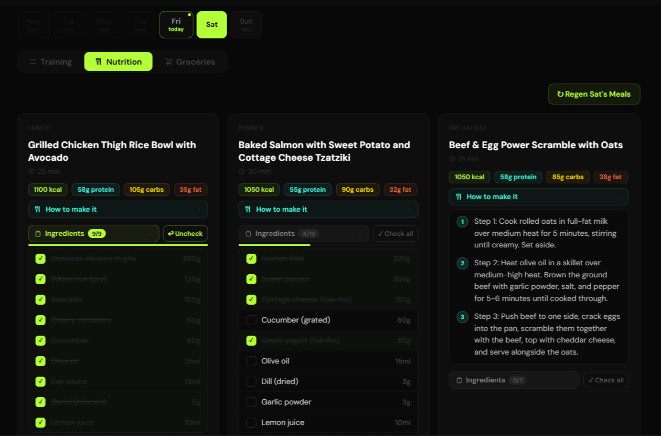Select Sun in the day selector

246,25
